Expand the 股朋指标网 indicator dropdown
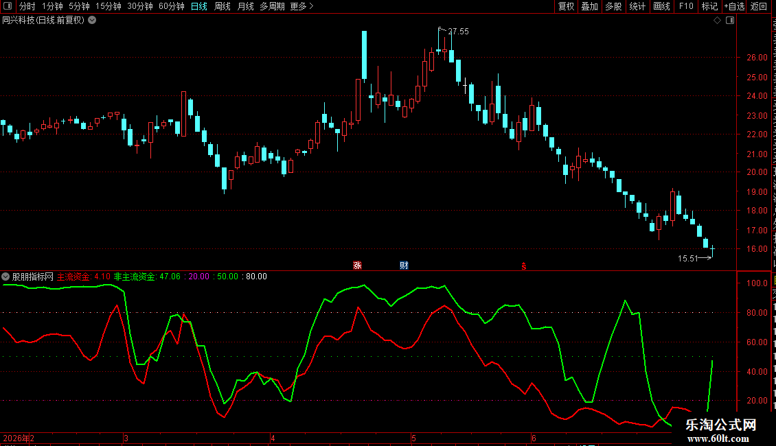The height and width of the screenshot is (446, 776). 5,277
